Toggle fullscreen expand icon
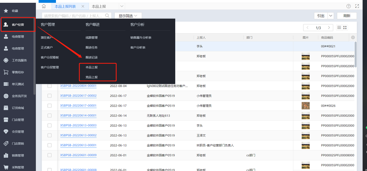Viewport: 367px width, 171px height. coord(357,6)
